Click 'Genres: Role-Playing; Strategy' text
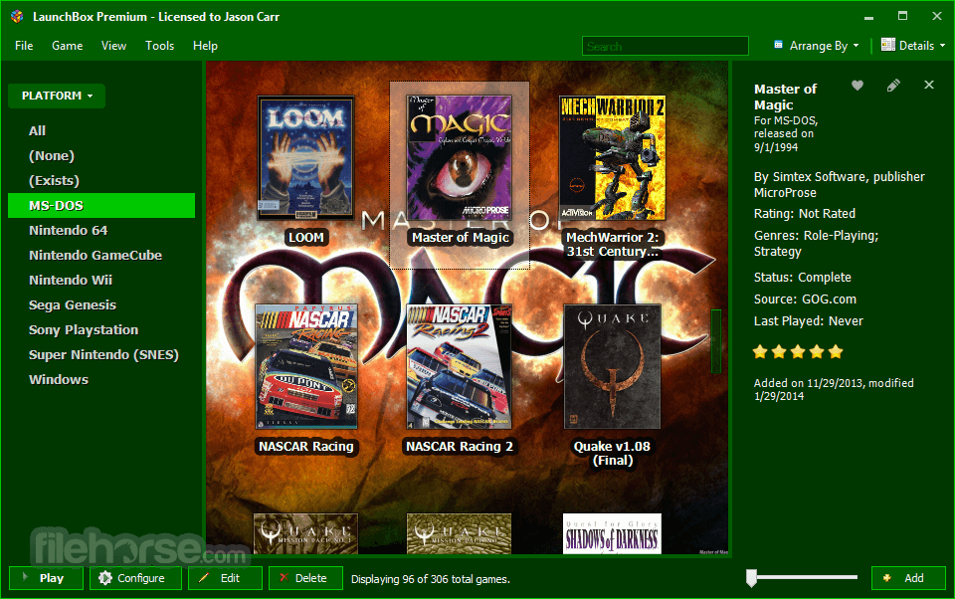Viewport: 955px width, 599px height. click(x=816, y=243)
